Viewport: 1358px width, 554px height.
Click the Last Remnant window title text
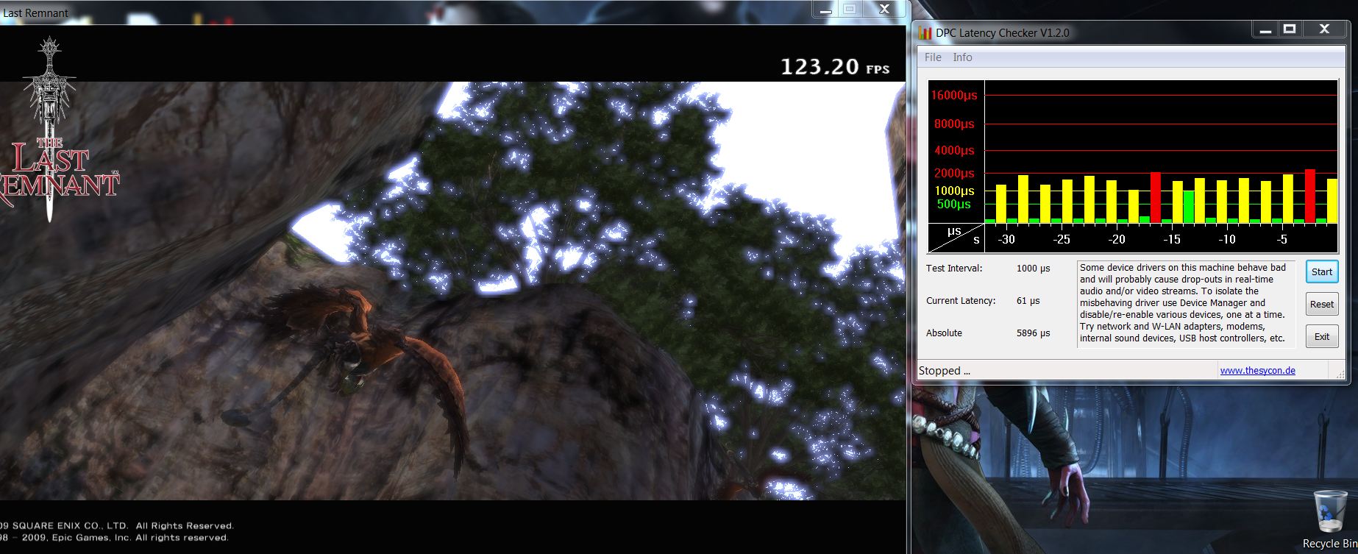(35, 13)
